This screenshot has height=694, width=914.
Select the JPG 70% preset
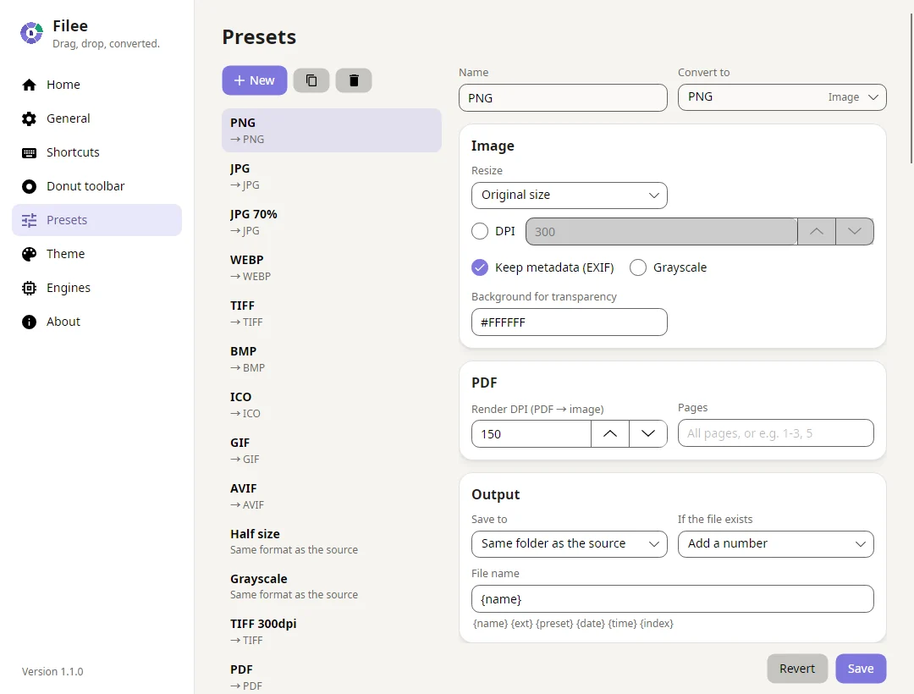click(331, 222)
